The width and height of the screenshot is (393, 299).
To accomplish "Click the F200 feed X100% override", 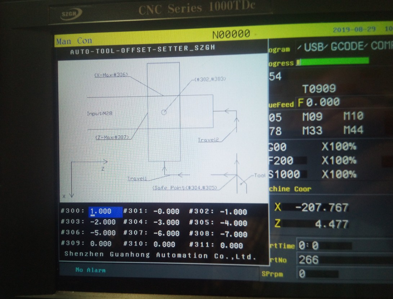I will 339,160.
